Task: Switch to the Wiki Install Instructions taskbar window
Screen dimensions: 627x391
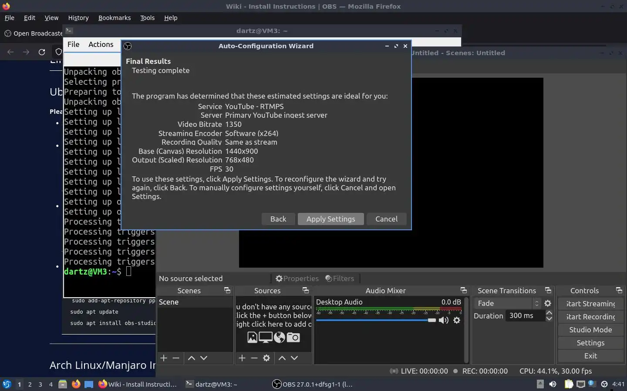Action: click(138, 384)
